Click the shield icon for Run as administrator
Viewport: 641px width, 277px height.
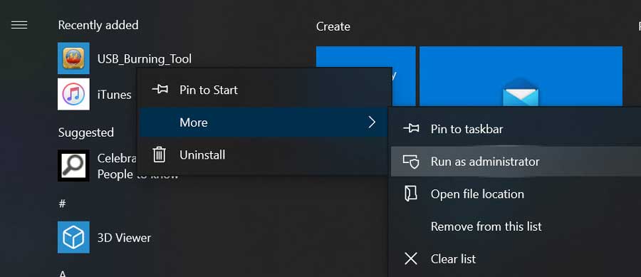point(411,162)
